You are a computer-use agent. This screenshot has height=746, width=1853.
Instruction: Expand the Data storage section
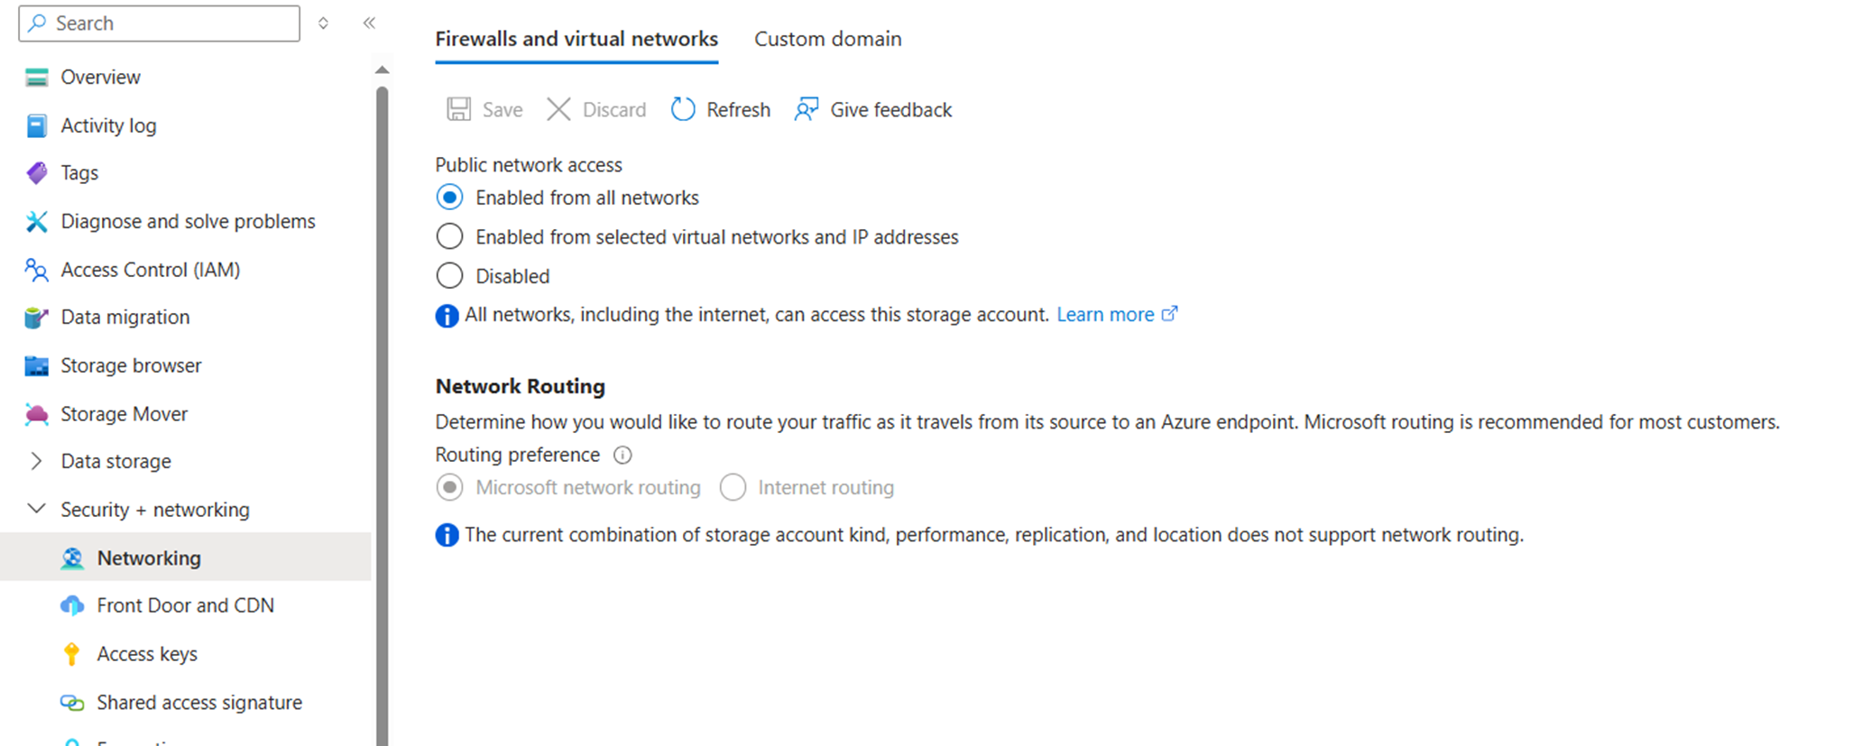tap(36, 462)
